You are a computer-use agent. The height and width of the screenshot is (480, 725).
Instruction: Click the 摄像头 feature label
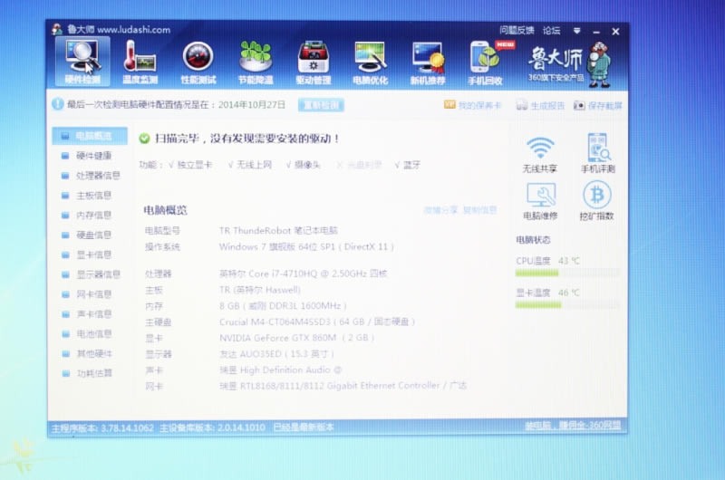tap(307, 165)
